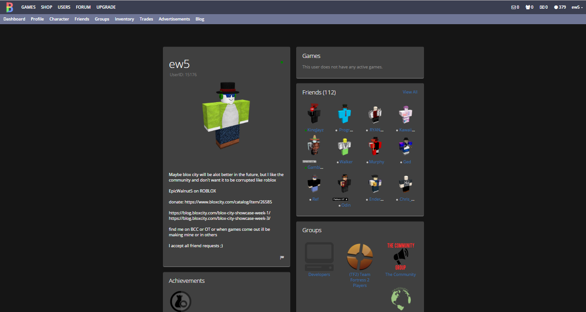Click the coins balance 379 icon

pos(556,7)
